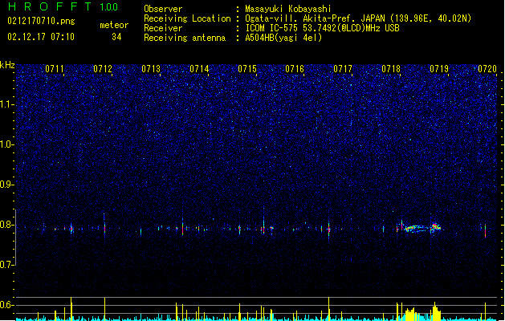This screenshot has height=321, width=505.
Task: Click the Receiving antenna label
Action: (x=185, y=38)
